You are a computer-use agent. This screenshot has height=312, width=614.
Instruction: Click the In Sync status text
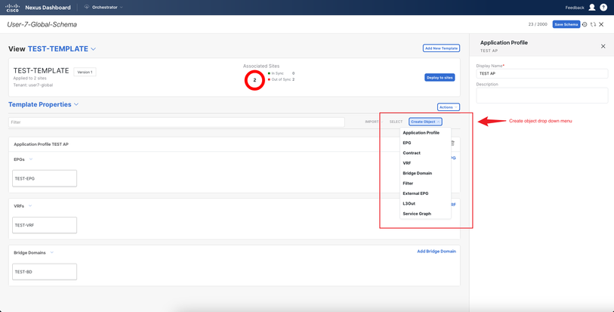coord(277,73)
